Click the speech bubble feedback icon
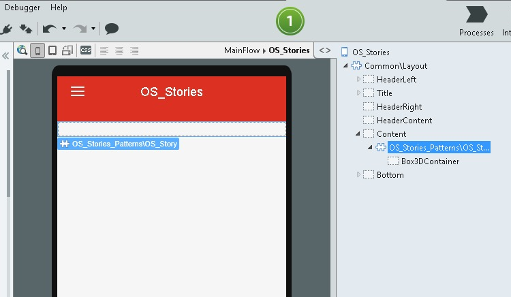Screen dimensions: 511x297 point(112,29)
